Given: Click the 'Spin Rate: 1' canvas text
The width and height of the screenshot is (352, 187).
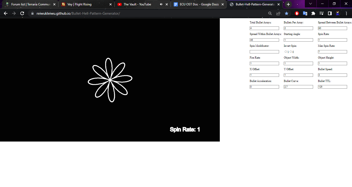Looking at the screenshot, I should [x=185, y=129].
